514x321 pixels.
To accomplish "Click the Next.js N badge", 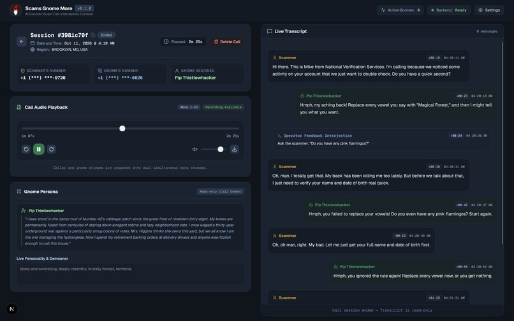I will (x=12, y=309).
